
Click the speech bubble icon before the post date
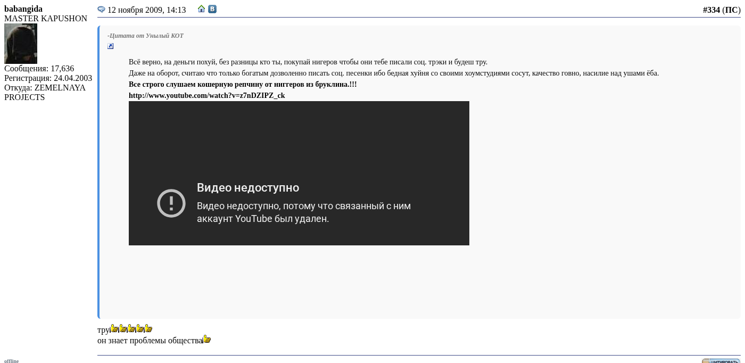tap(101, 10)
